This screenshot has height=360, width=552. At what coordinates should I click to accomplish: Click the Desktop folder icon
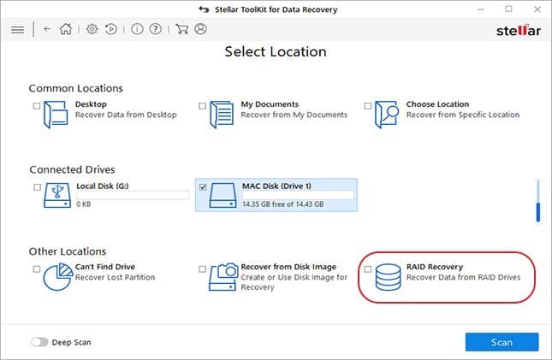click(56, 115)
